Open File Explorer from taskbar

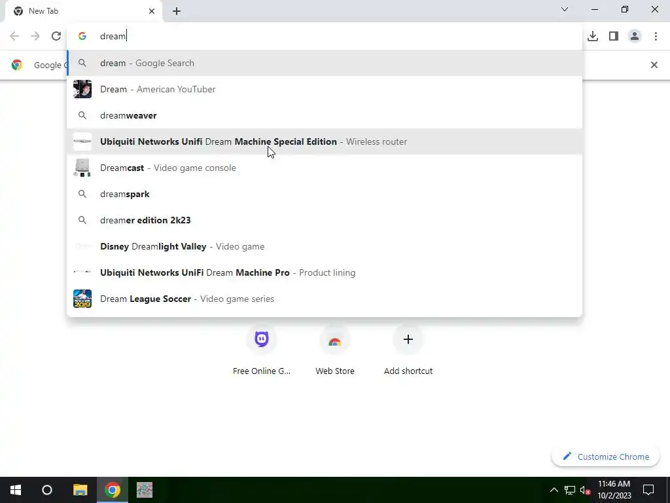[80, 490]
